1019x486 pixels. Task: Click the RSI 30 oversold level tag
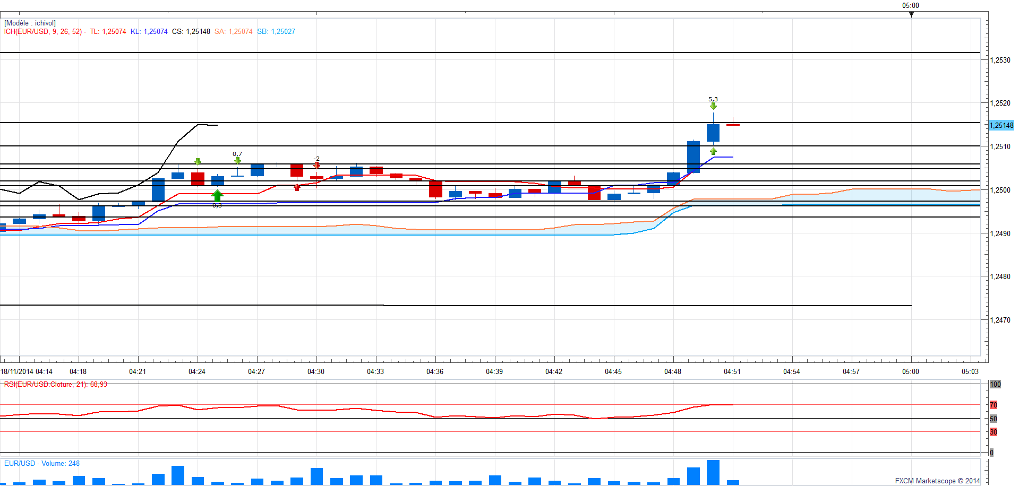(993, 432)
